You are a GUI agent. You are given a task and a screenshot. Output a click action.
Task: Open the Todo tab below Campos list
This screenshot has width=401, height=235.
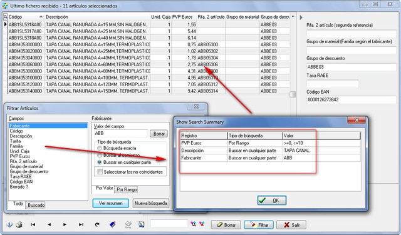(x=18, y=204)
